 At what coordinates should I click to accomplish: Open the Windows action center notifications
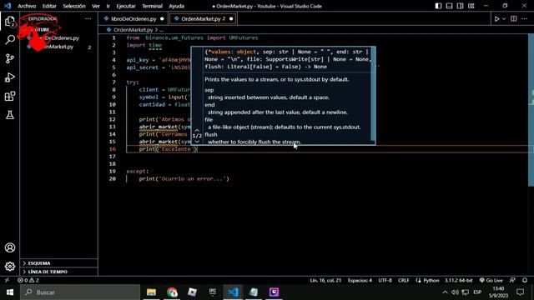click(521, 292)
